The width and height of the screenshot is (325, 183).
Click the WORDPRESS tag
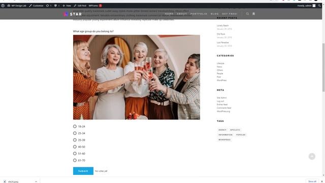click(x=224, y=140)
